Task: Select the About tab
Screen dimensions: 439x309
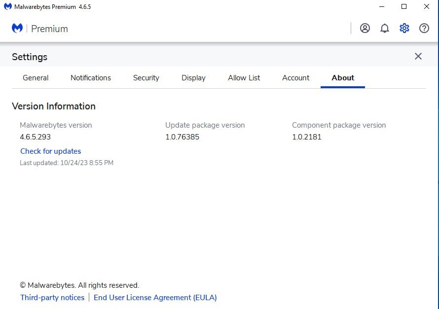Action: point(343,78)
